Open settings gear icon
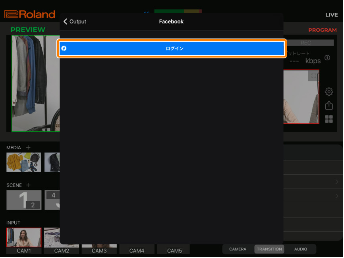 click(x=329, y=92)
